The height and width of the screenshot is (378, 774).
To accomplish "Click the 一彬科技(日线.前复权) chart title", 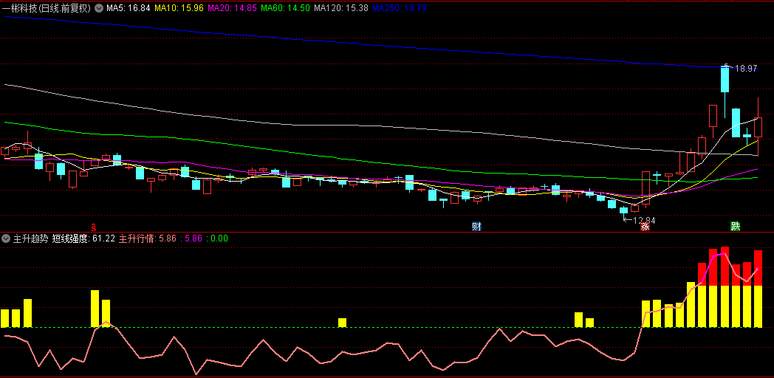I will (x=47, y=8).
